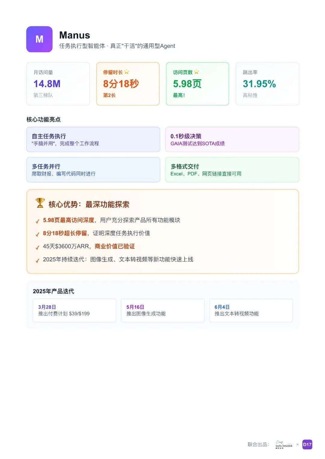Click the 商业价值已验证 highlighted text

click(x=115, y=246)
